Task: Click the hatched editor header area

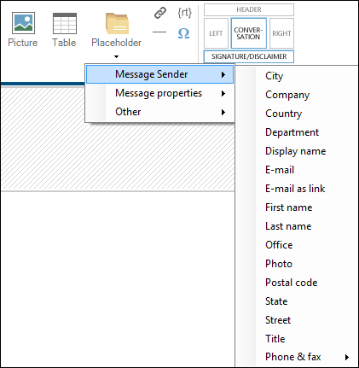Action: pyautogui.click(x=118, y=138)
